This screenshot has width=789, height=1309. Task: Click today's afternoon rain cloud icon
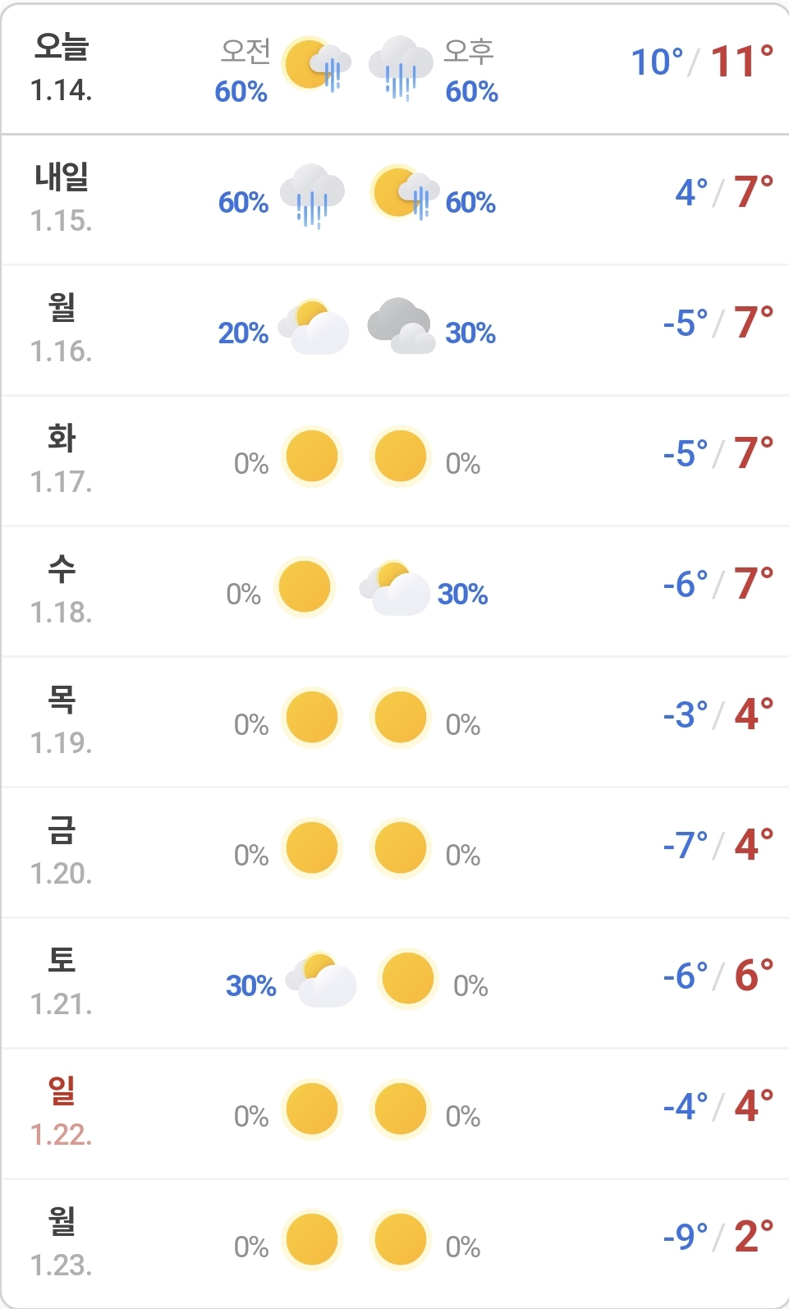click(x=401, y=67)
